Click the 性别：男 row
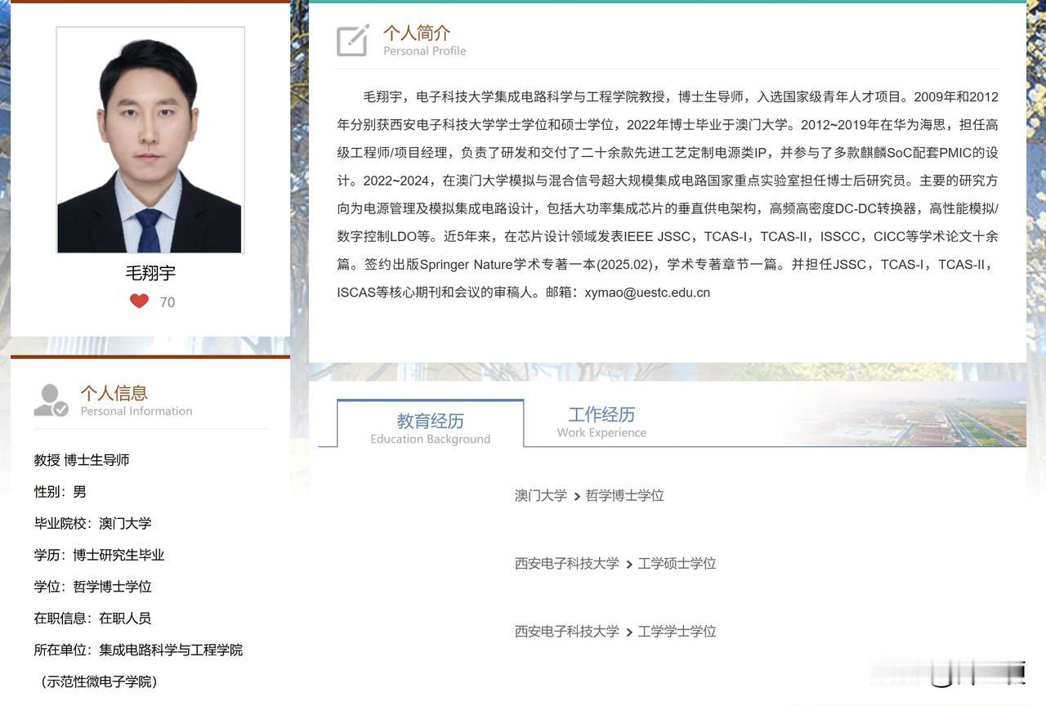 60,492
